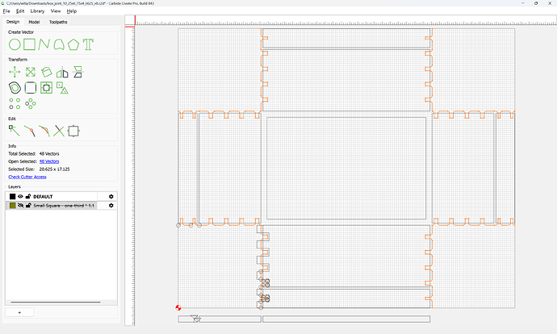This screenshot has width=557, height=334.
Task: Open settings gear for DEFAULT layer
Action: point(111,196)
